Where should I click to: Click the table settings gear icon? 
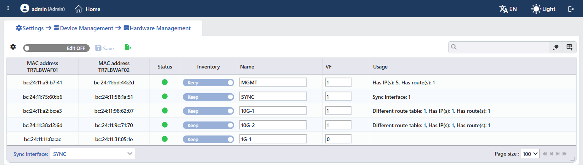[x=13, y=47]
